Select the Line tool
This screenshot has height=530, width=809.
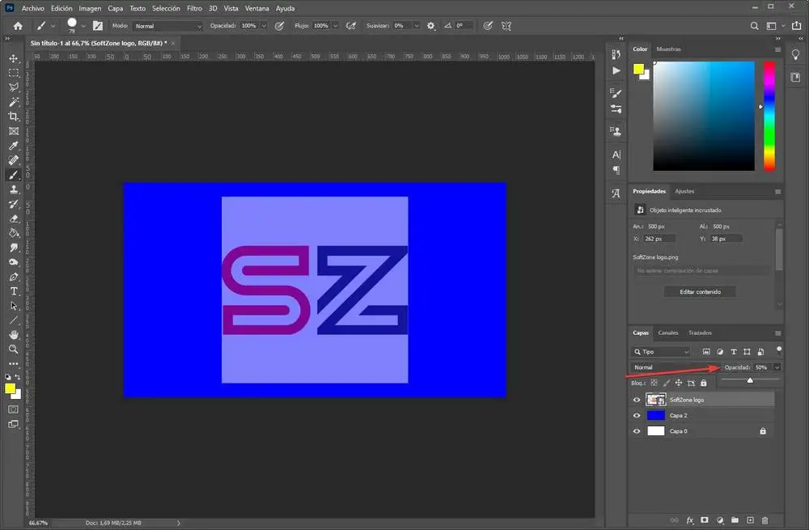(x=14, y=320)
